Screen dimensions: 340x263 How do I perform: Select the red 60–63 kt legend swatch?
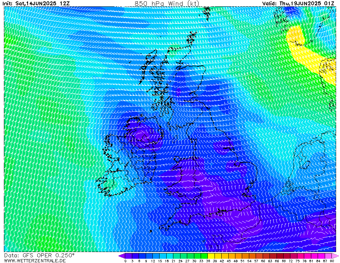tap(266, 256)
